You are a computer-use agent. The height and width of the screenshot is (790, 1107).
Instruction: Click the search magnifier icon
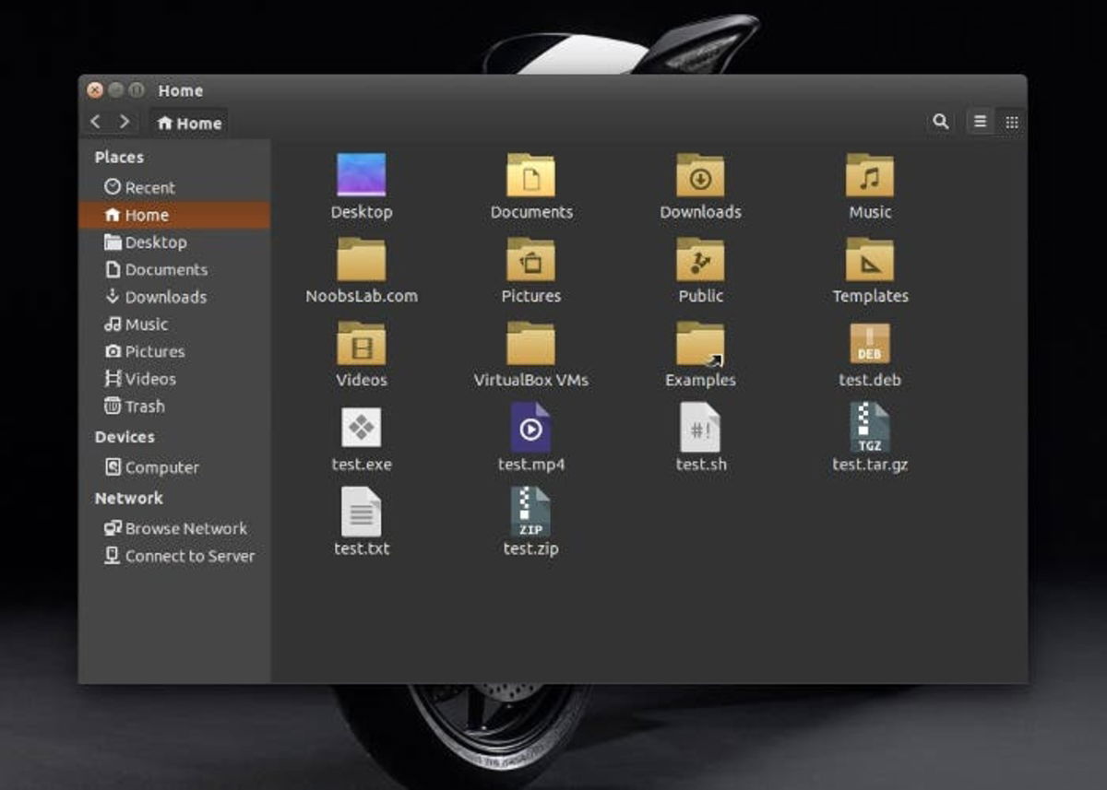[940, 122]
